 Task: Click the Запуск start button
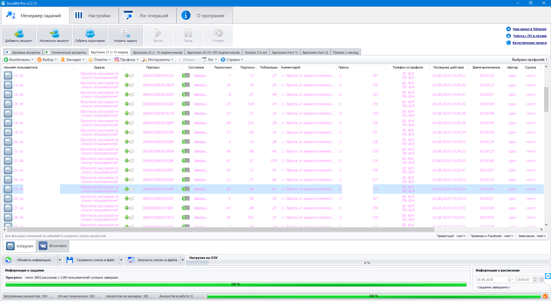[x=158, y=36]
